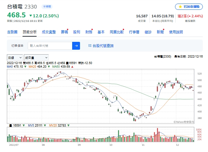Open the 籌碼 tab

(64, 32)
